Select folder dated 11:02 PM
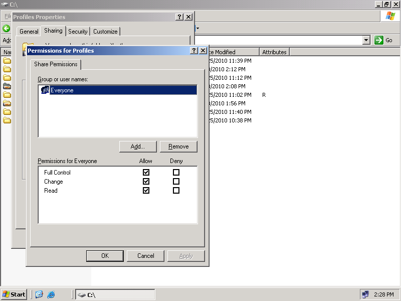This screenshot has height=301, width=401. point(7,95)
